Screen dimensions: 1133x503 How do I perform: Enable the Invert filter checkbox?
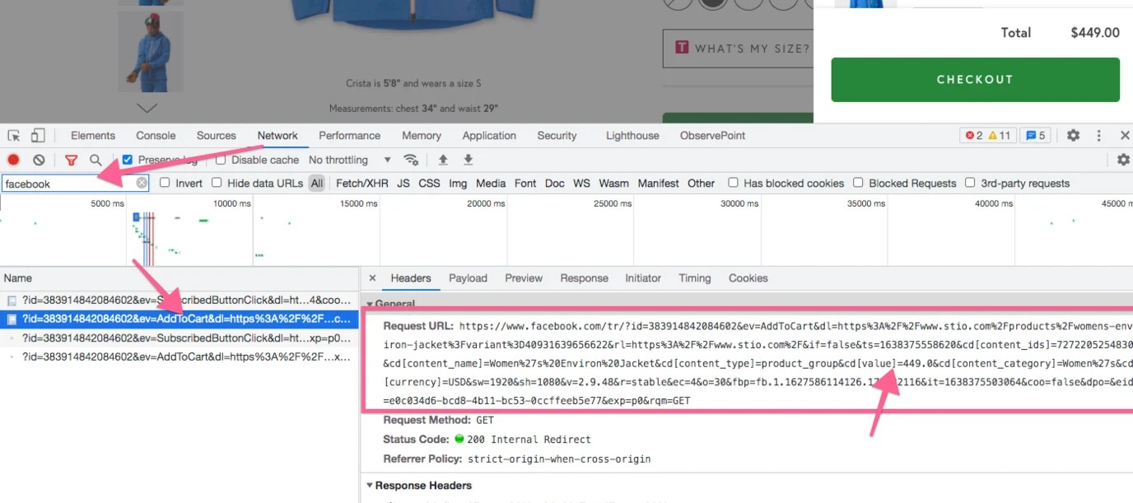click(165, 183)
